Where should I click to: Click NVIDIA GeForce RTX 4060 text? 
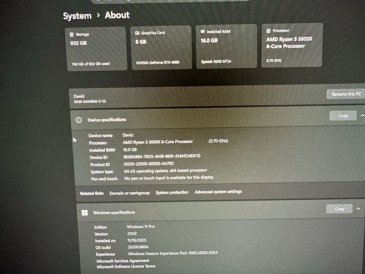point(158,63)
